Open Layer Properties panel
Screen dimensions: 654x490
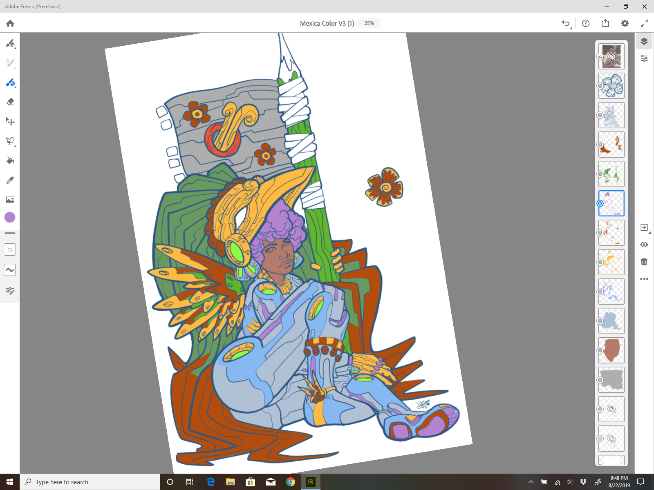[x=644, y=59]
